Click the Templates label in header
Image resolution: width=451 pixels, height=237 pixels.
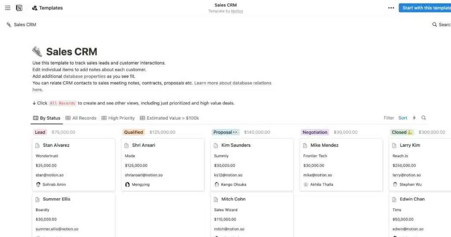point(51,8)
